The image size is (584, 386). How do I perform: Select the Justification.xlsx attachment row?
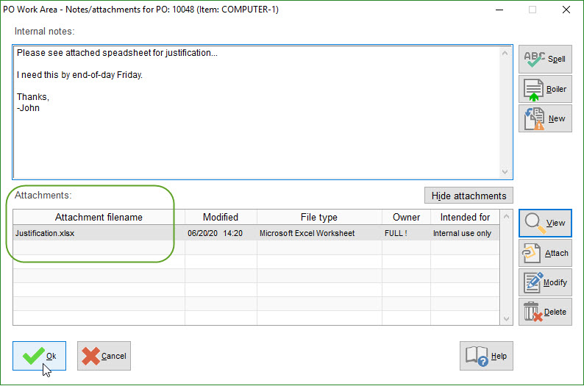[x=256, y=233]
